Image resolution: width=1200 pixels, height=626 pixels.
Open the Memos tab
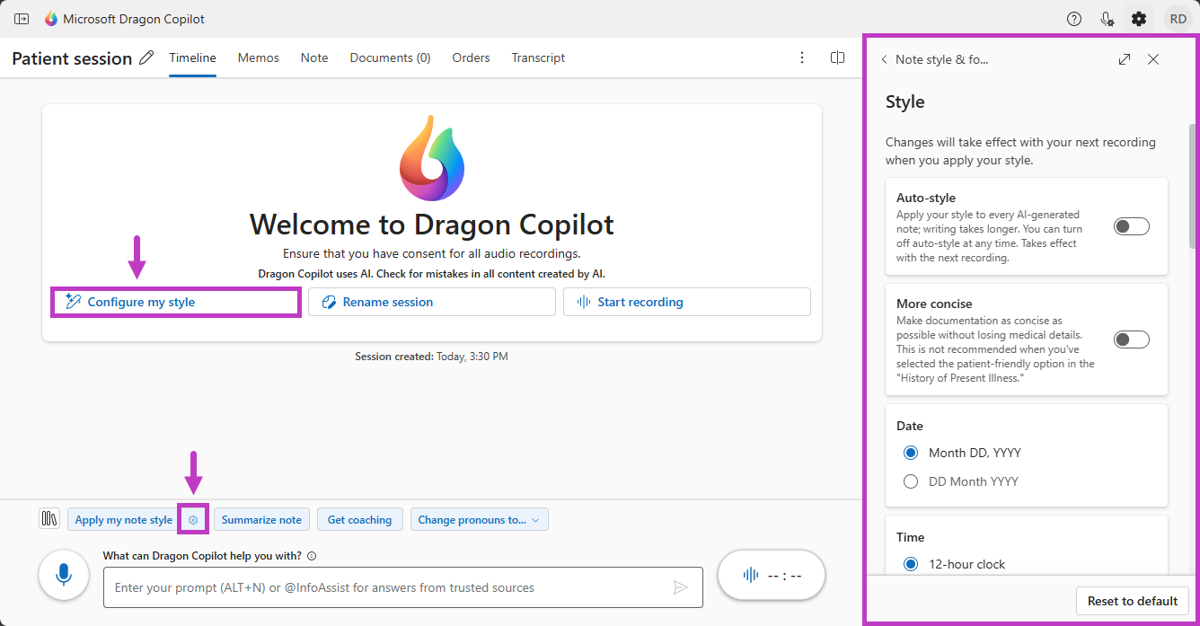click(258, 57)
